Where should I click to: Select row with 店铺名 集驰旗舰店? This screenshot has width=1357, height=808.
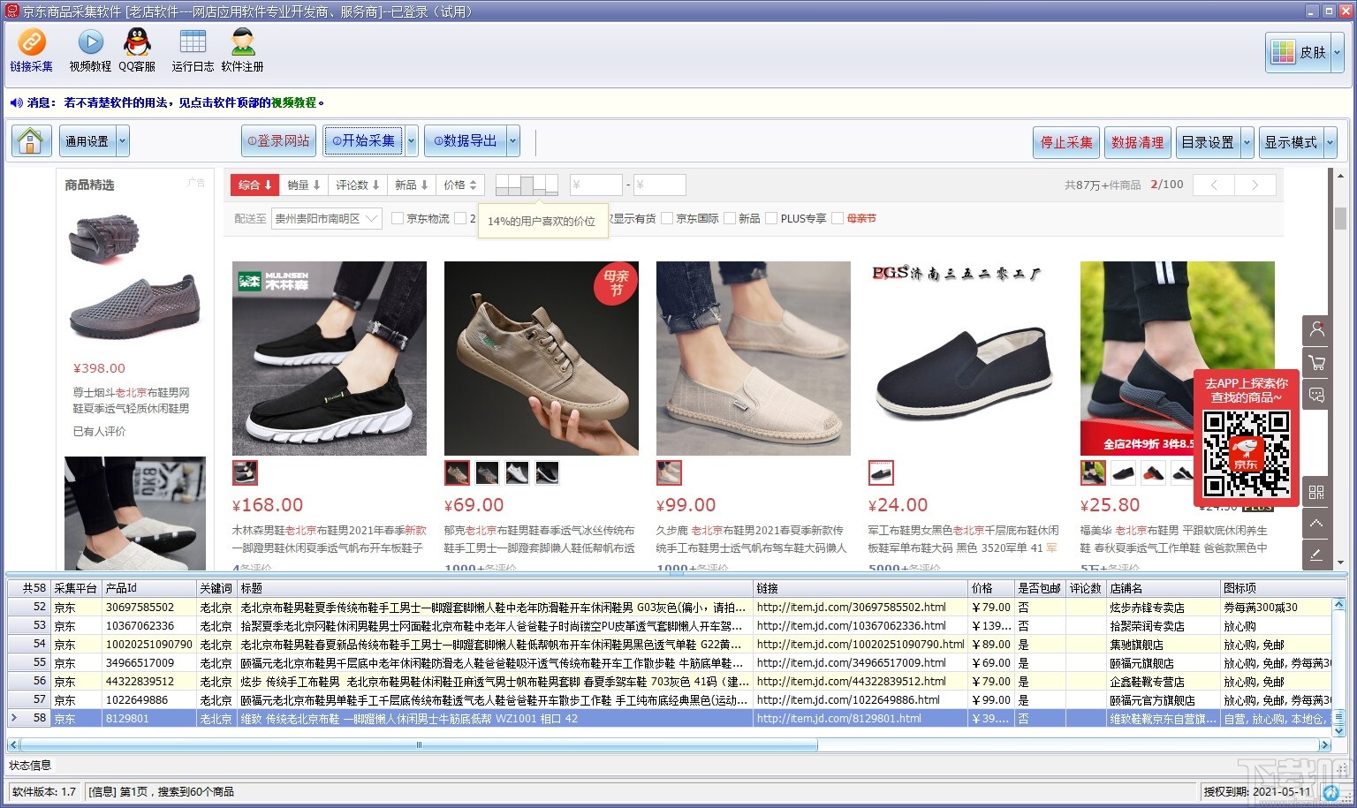pos(670,645)
